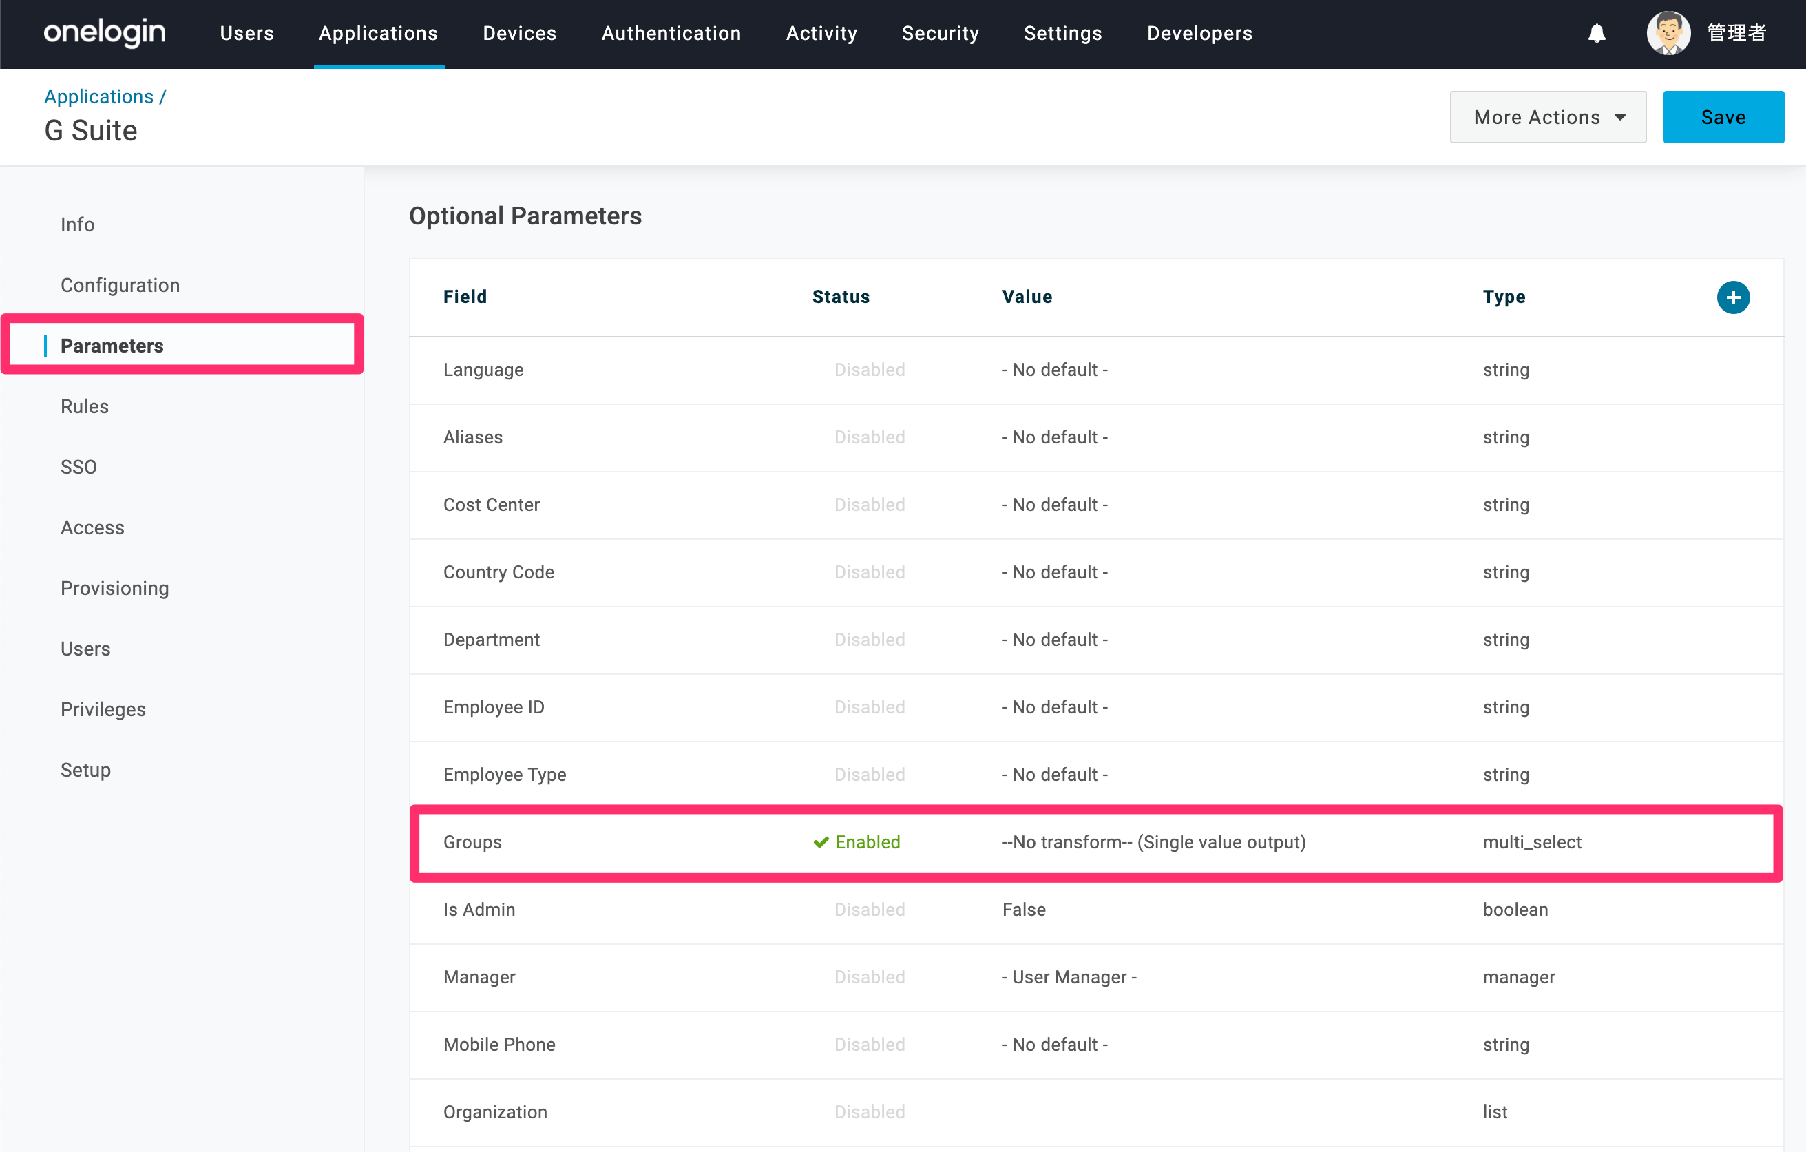Switch to the Rules sidebar tab
Screen dimensions: 1806x1152
(85, 406)
